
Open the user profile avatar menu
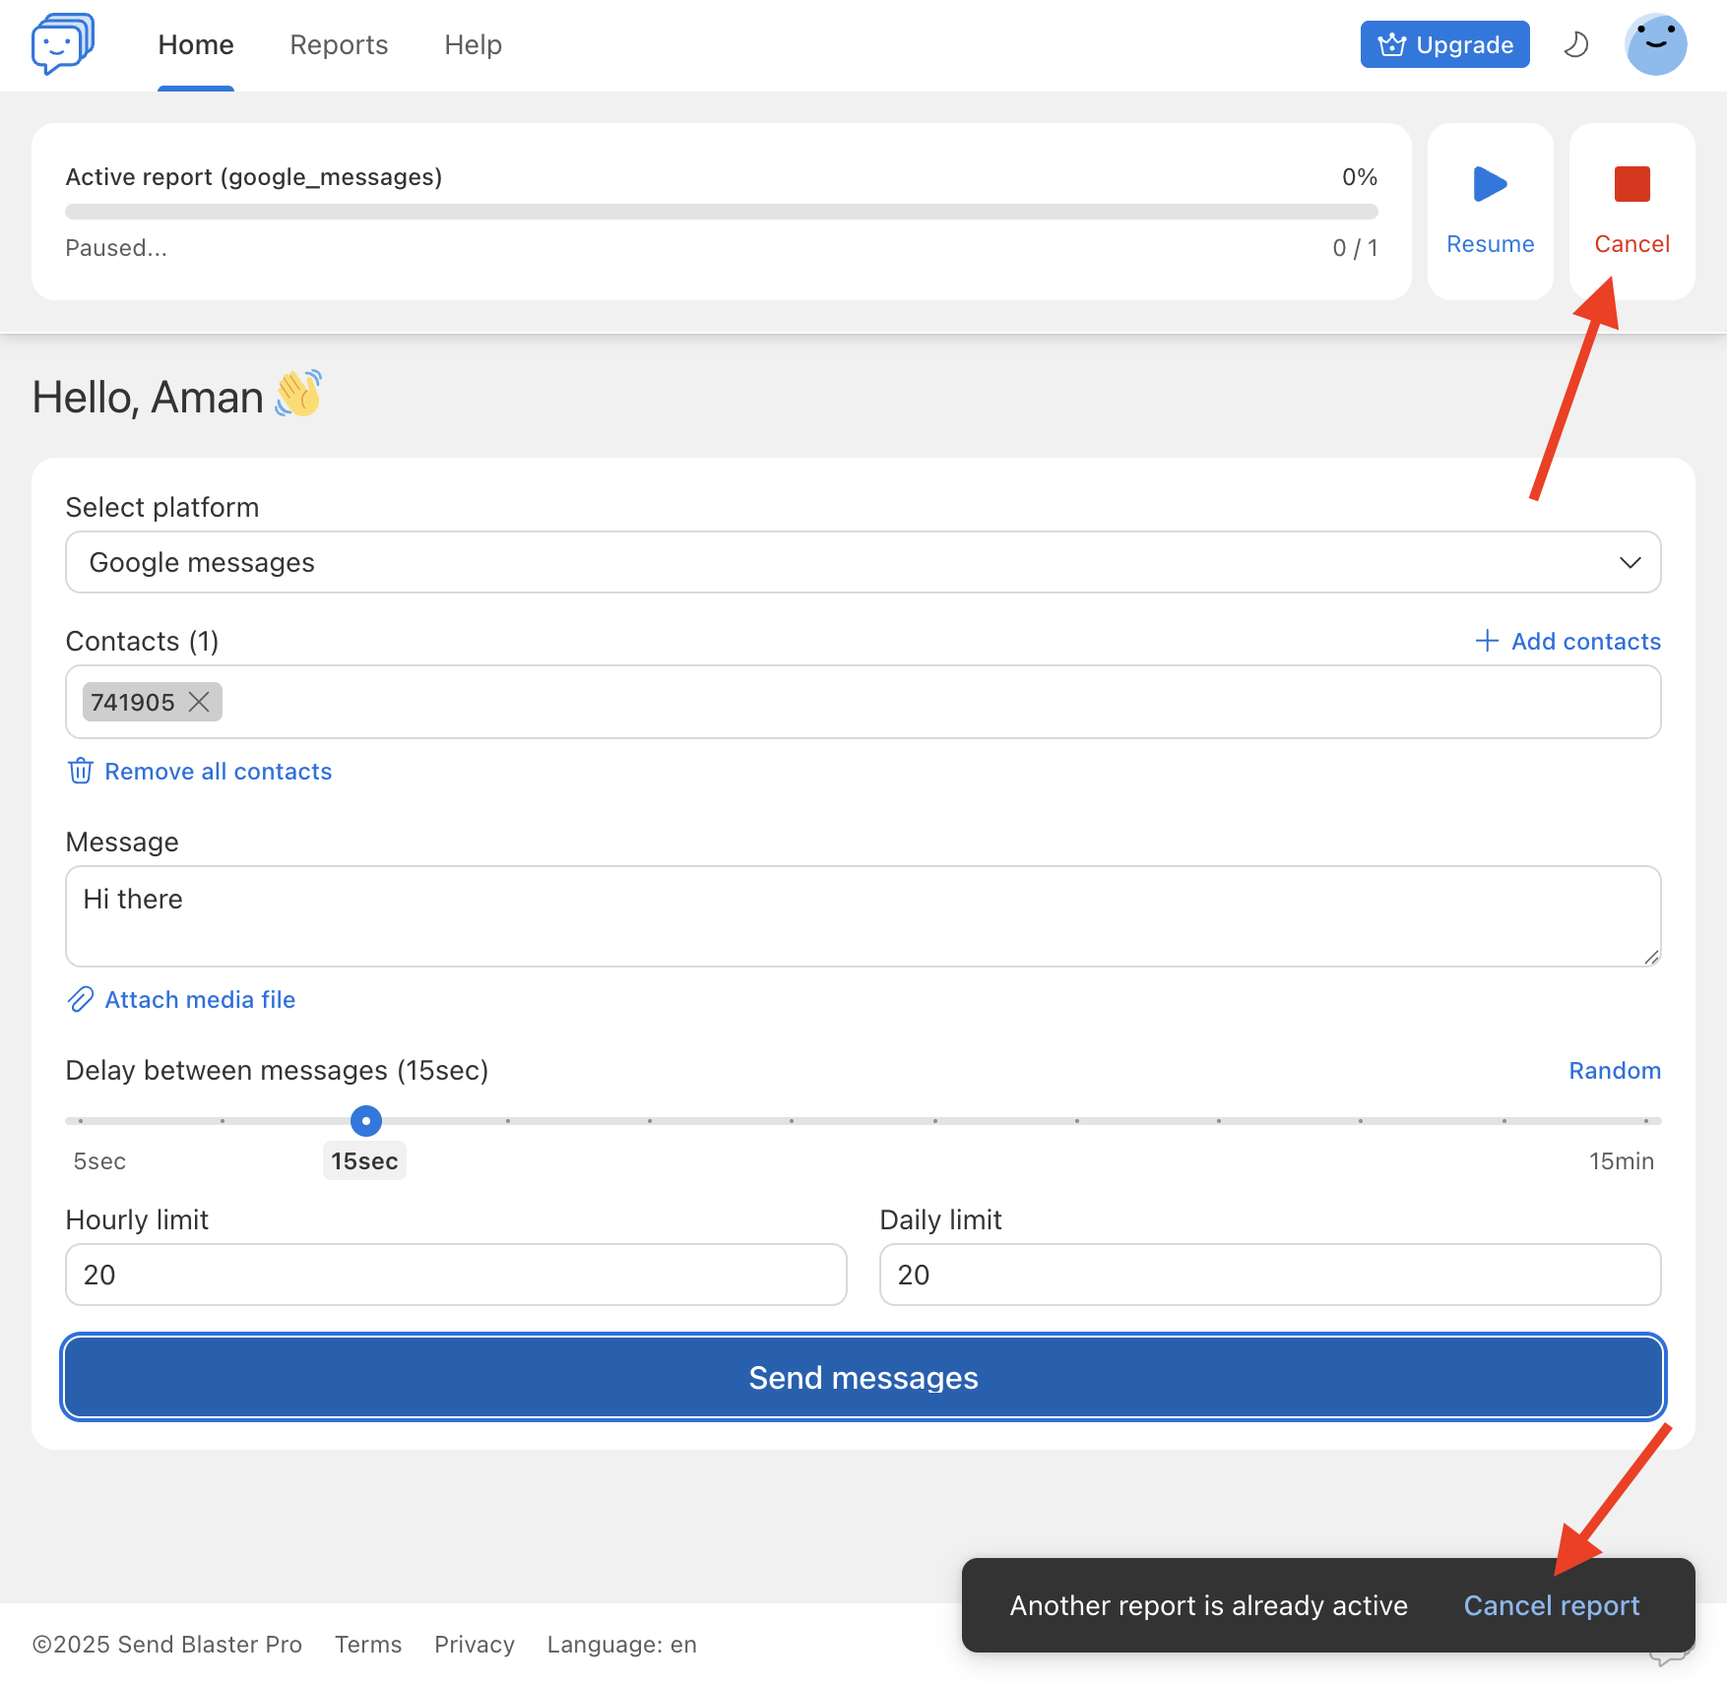click(1655, 45)
